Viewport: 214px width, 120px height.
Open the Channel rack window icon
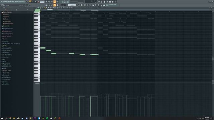point(85,5)
